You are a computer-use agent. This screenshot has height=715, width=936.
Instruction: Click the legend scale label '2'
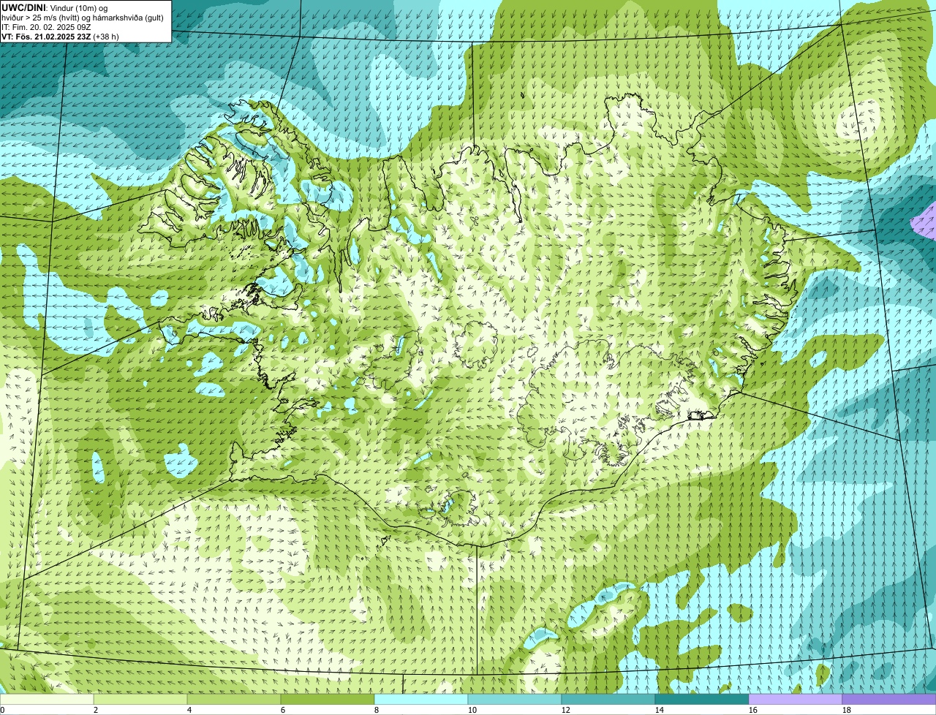pos(96,710)
